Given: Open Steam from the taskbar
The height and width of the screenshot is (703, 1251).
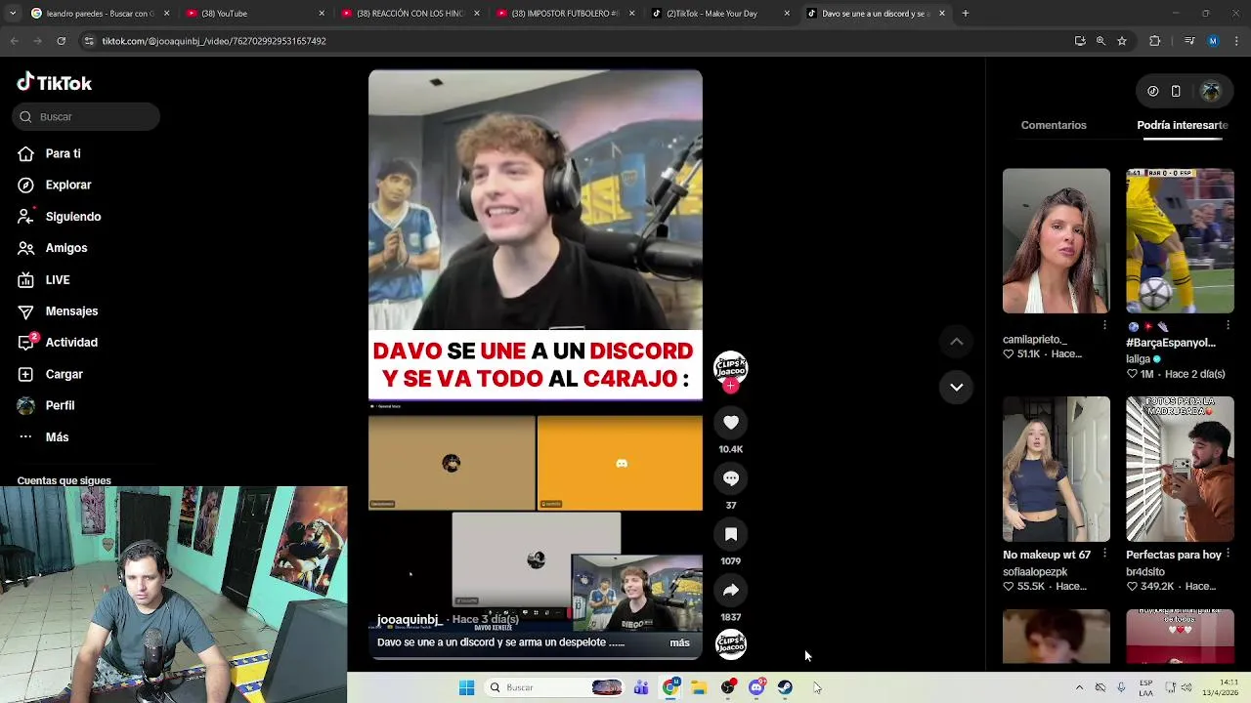Looking at the screenshot, I should point(785,687).
